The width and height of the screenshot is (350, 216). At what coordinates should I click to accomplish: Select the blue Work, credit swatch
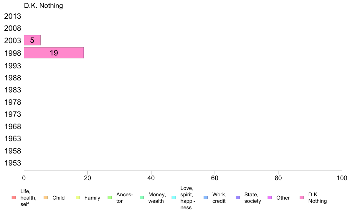point(206,198)
